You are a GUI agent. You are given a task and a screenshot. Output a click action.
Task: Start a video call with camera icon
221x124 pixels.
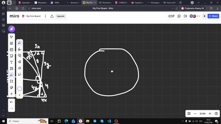185,16
